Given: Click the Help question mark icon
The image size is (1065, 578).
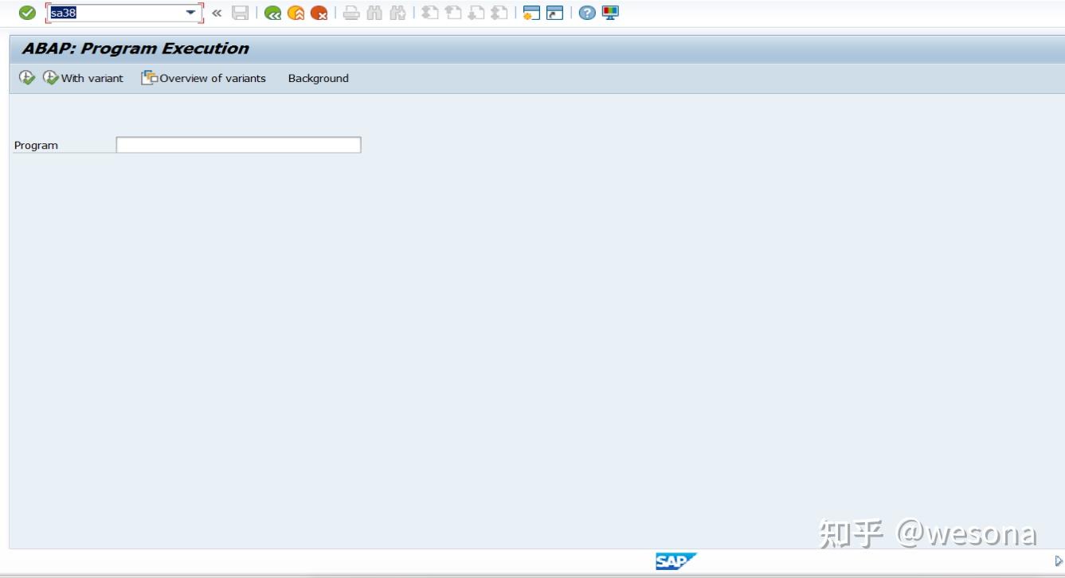Looking at the screenshot, I should [x=586, y=13].
